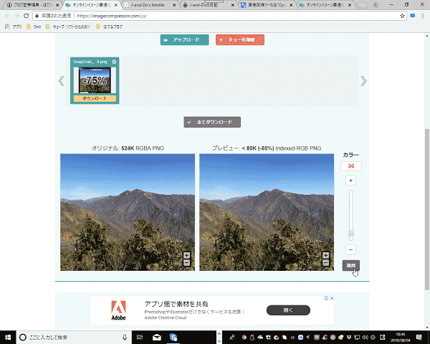Click the volume speaker tray icon

click(365, 337)
